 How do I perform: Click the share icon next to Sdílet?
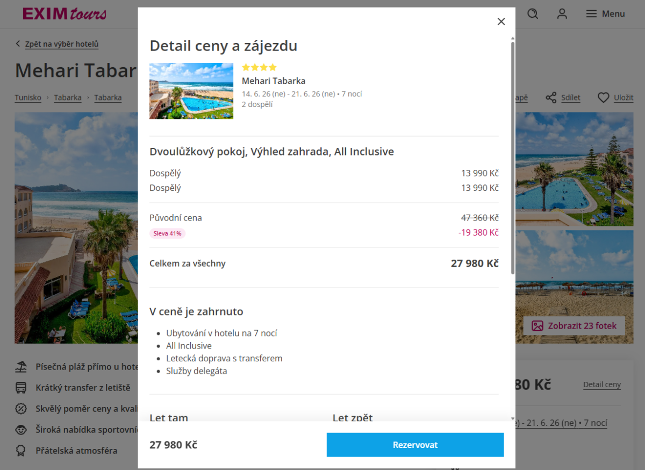tap(551, 98)
